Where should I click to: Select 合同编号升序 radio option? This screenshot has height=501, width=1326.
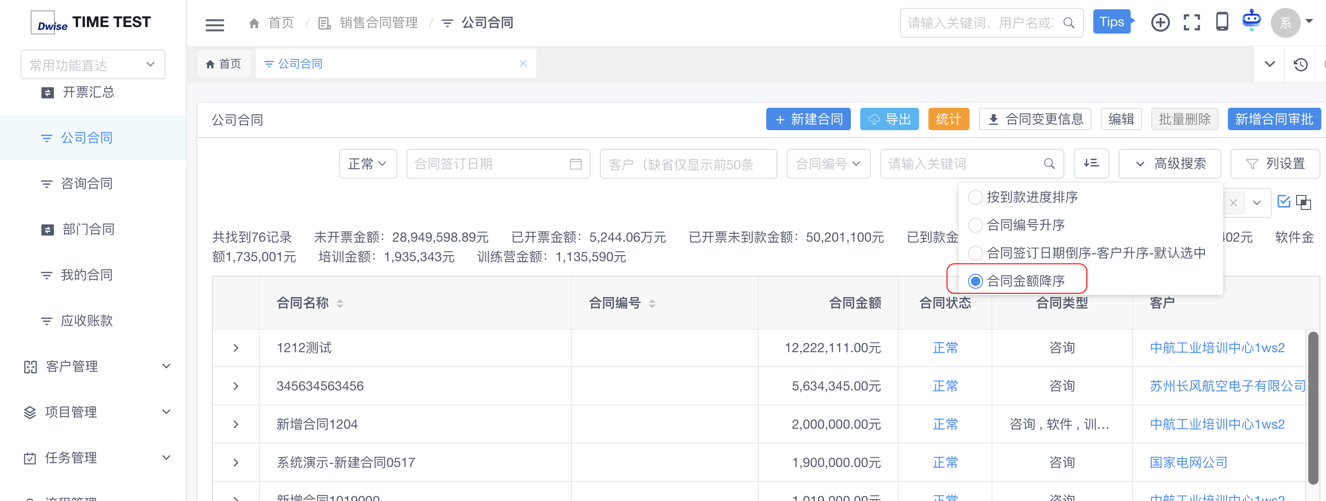pos(975,225)
